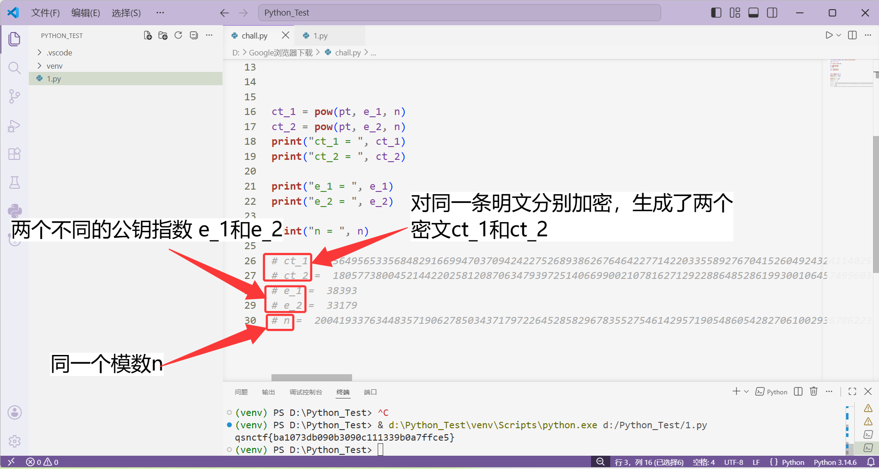The height and width of the screenshot is (469, 879).
Task: Click line and column indicator
Action: (x=649, y=462)
